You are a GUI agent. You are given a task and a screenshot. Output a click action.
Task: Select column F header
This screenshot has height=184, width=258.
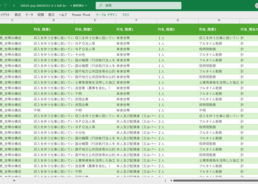click(x=136, y=20)
